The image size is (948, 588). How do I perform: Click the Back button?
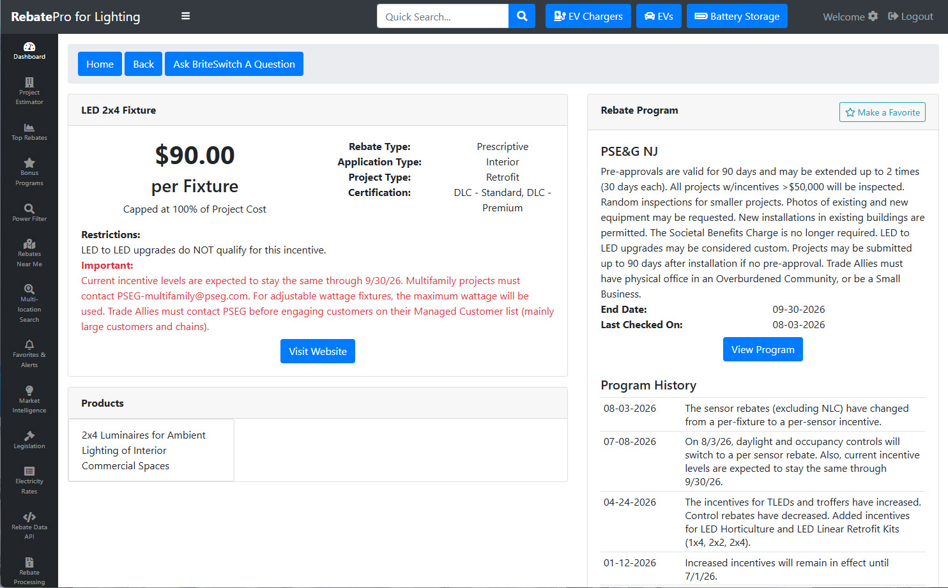144,64
